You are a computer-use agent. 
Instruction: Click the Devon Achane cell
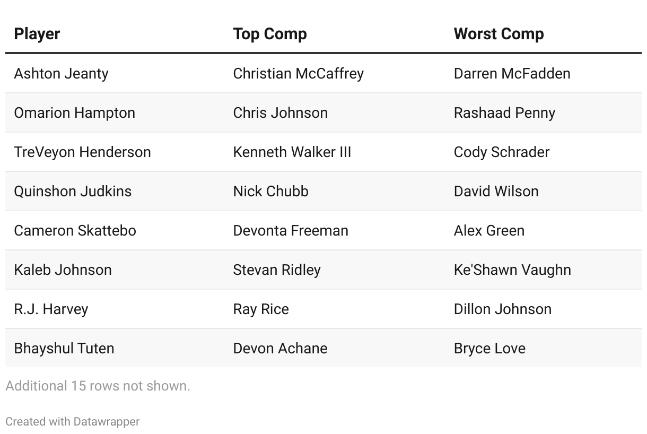click(x=281, y=349)
